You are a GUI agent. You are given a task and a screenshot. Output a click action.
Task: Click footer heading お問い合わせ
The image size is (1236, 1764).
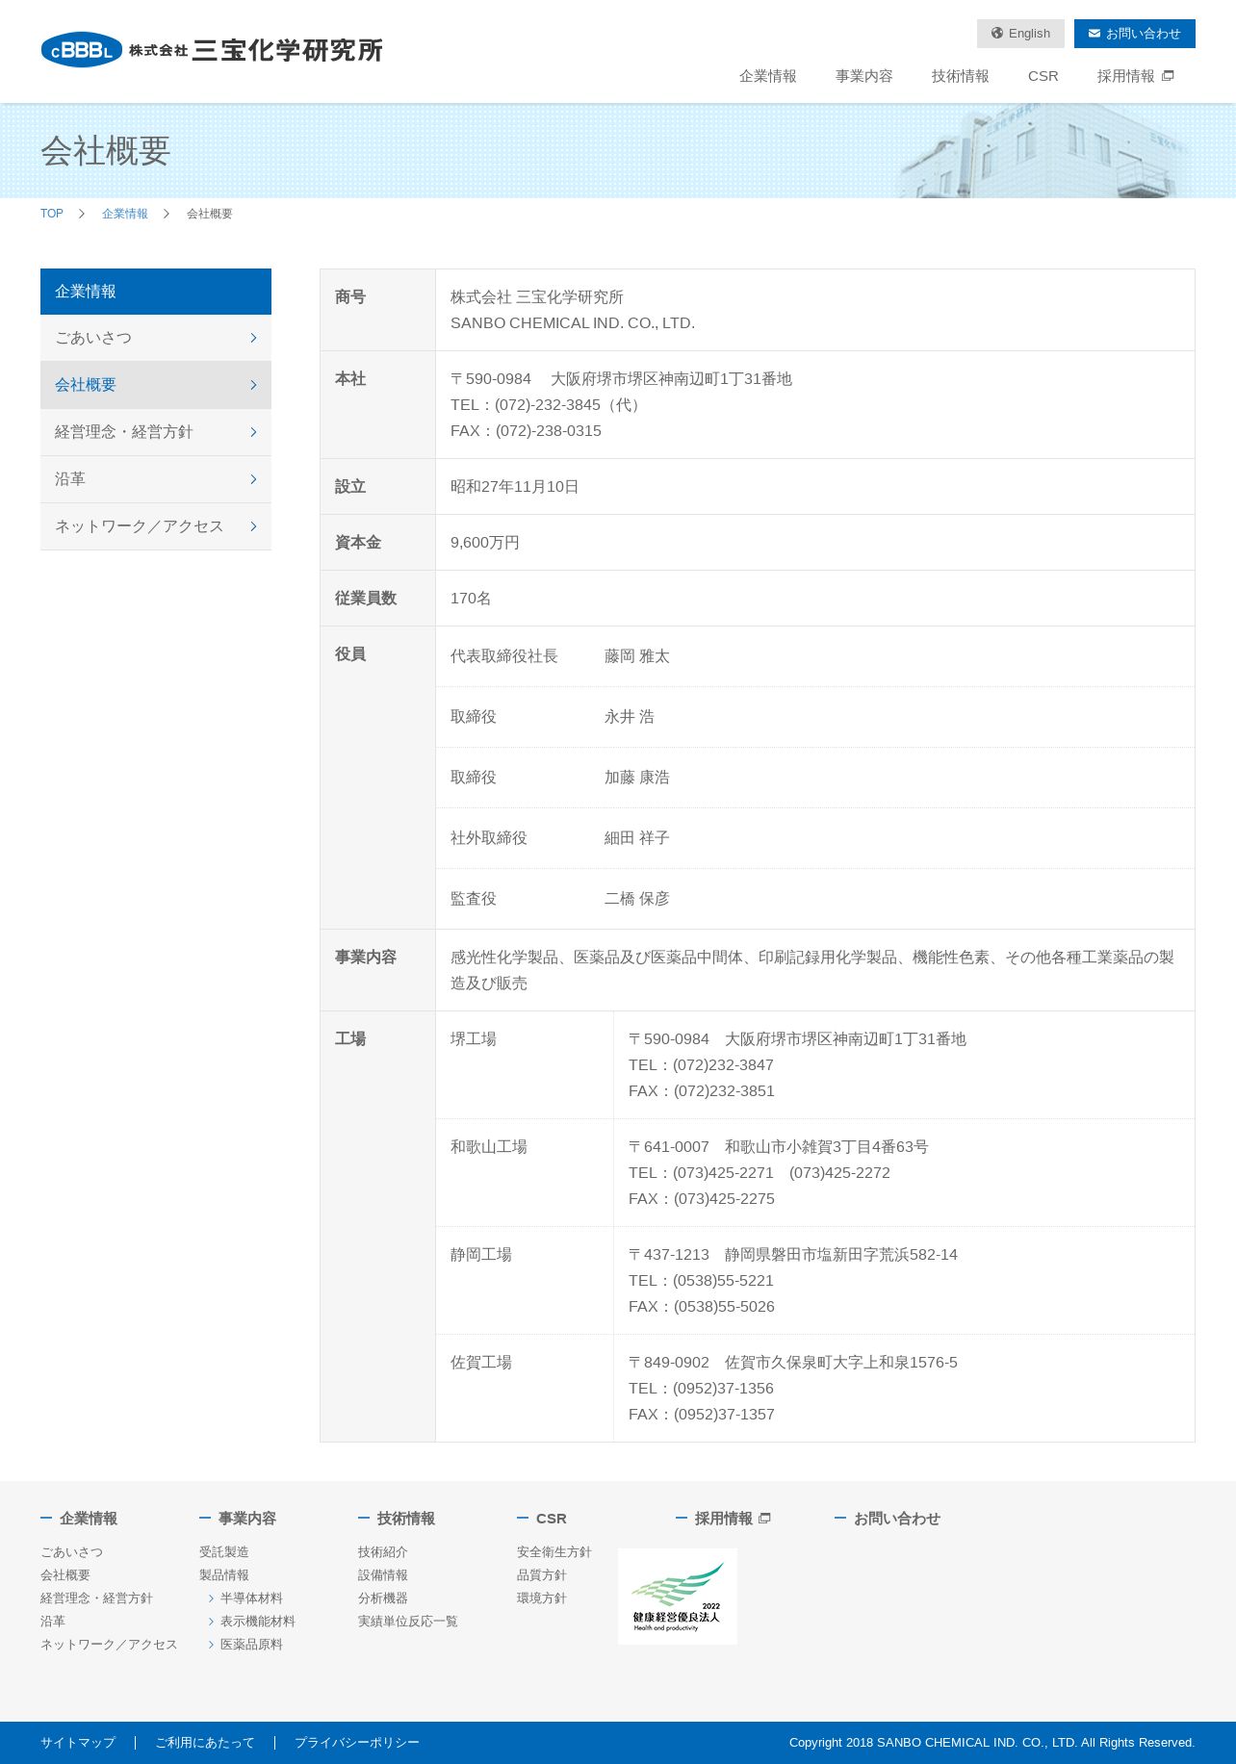[x=897, y=1519]
